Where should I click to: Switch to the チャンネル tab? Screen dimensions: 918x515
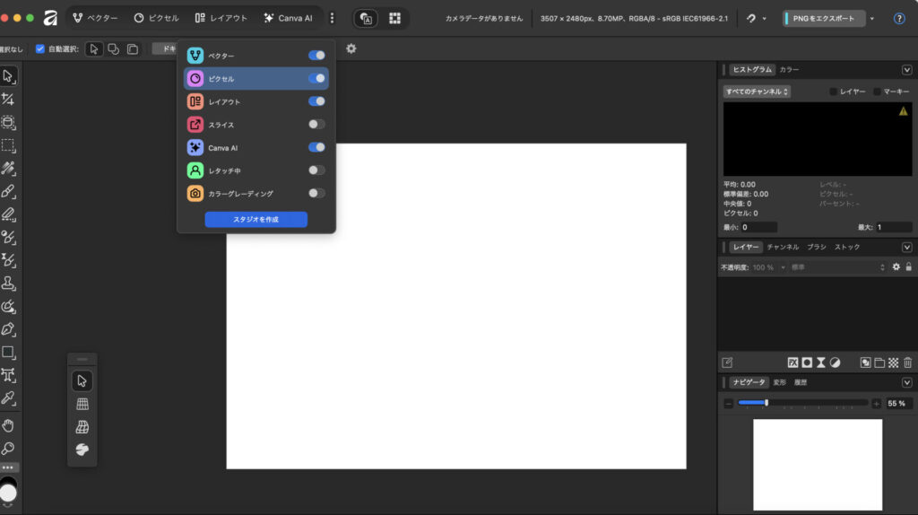[782, 247]
